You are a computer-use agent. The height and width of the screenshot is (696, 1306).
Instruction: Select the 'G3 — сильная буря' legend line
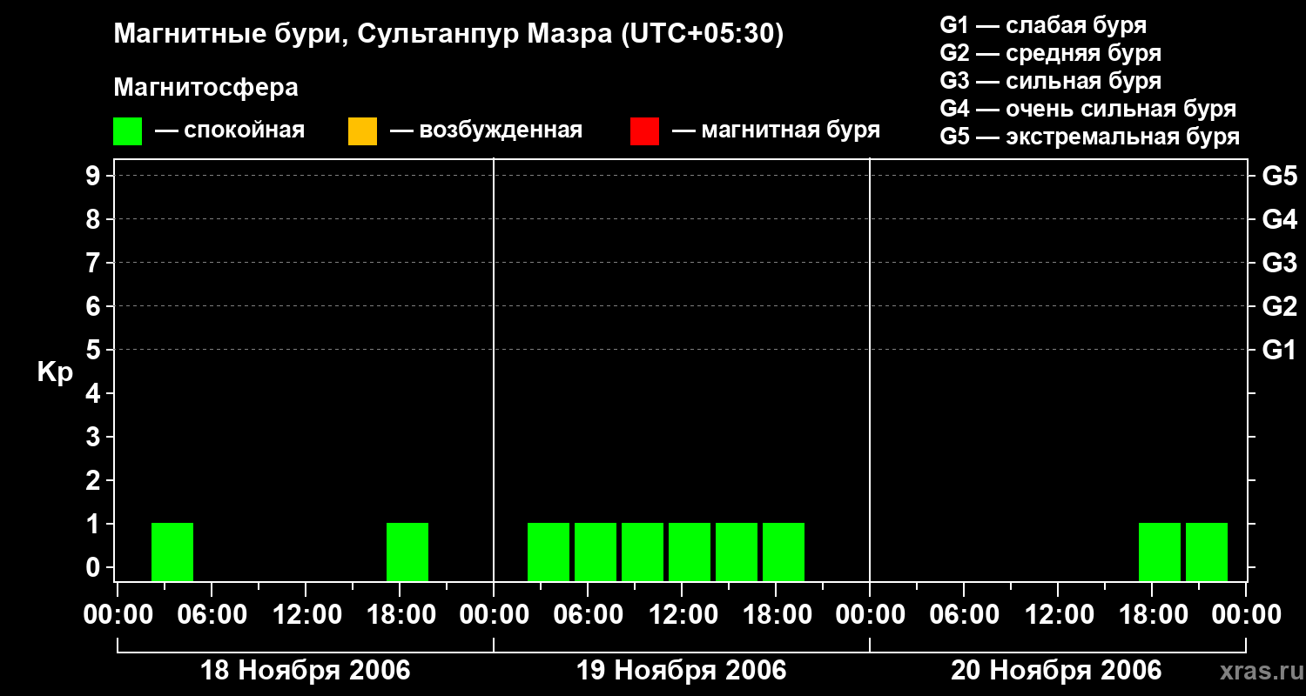(1051, 81)
